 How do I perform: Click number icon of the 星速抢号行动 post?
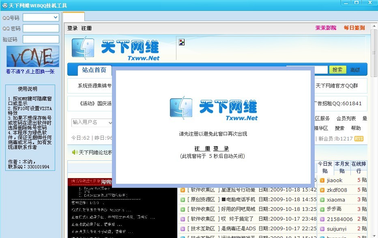pyautogui.click(x=183, y=190)
